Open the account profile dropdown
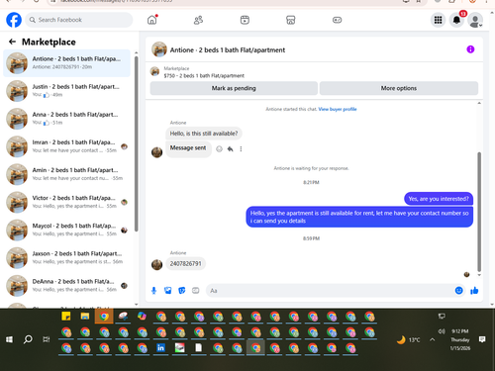The width and height of the screenshot is (495, 371). click(x=475, y=21)
